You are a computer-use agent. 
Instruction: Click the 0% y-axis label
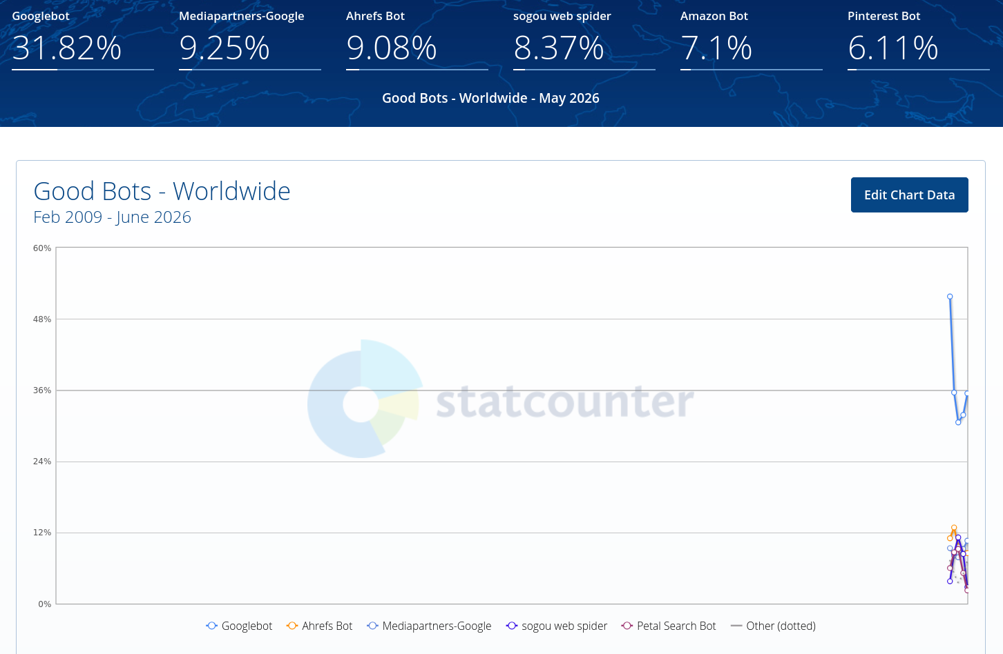click(45, 604)
